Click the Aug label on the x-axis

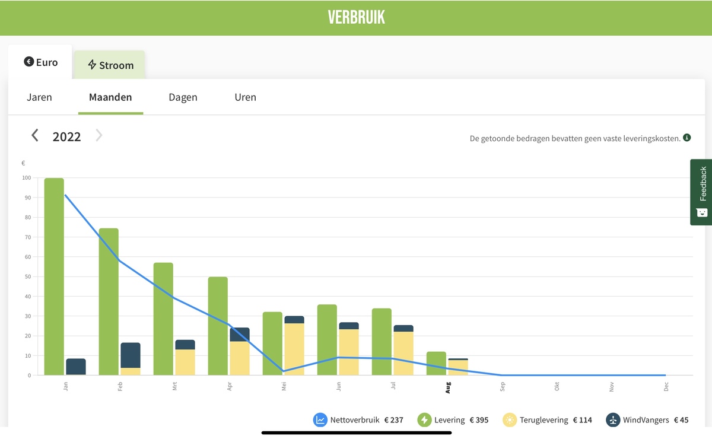[448, 387]
